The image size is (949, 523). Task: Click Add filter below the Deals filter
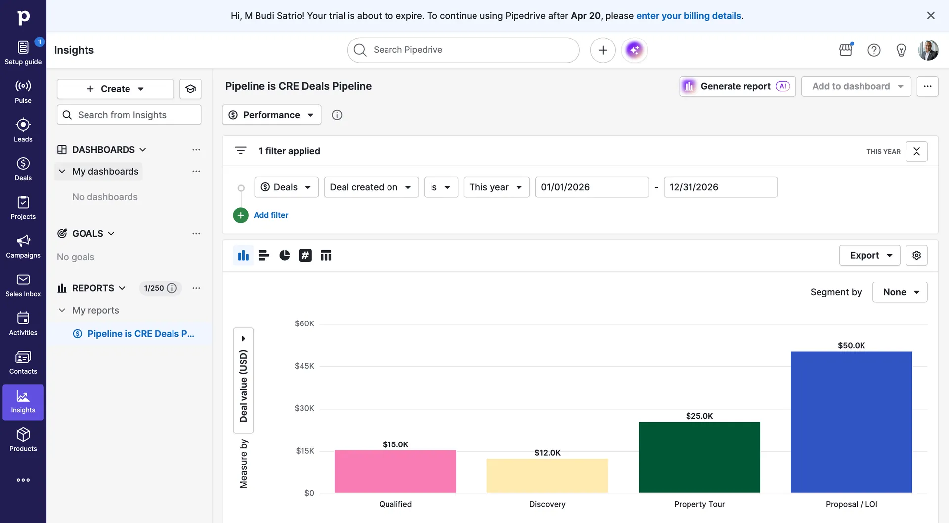coord(271,215)
